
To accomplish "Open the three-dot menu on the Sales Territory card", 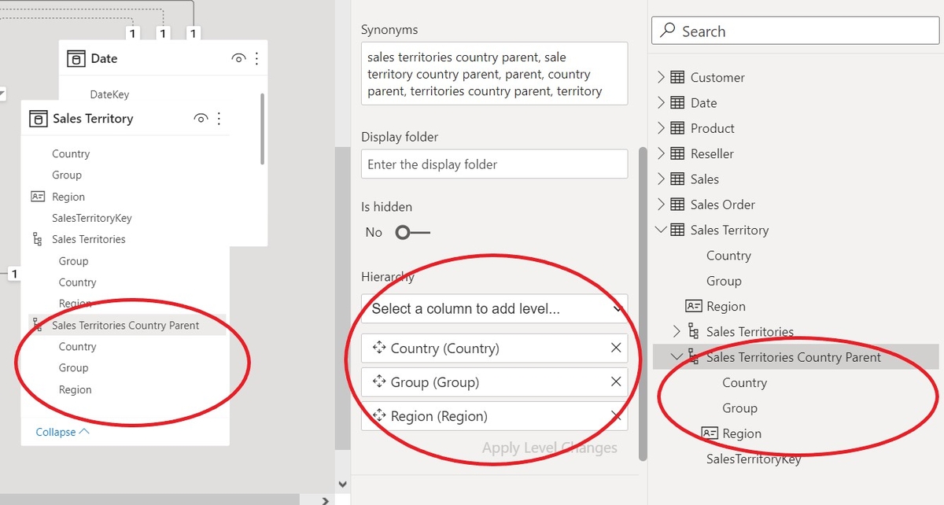I will click(x=219, y=118).
